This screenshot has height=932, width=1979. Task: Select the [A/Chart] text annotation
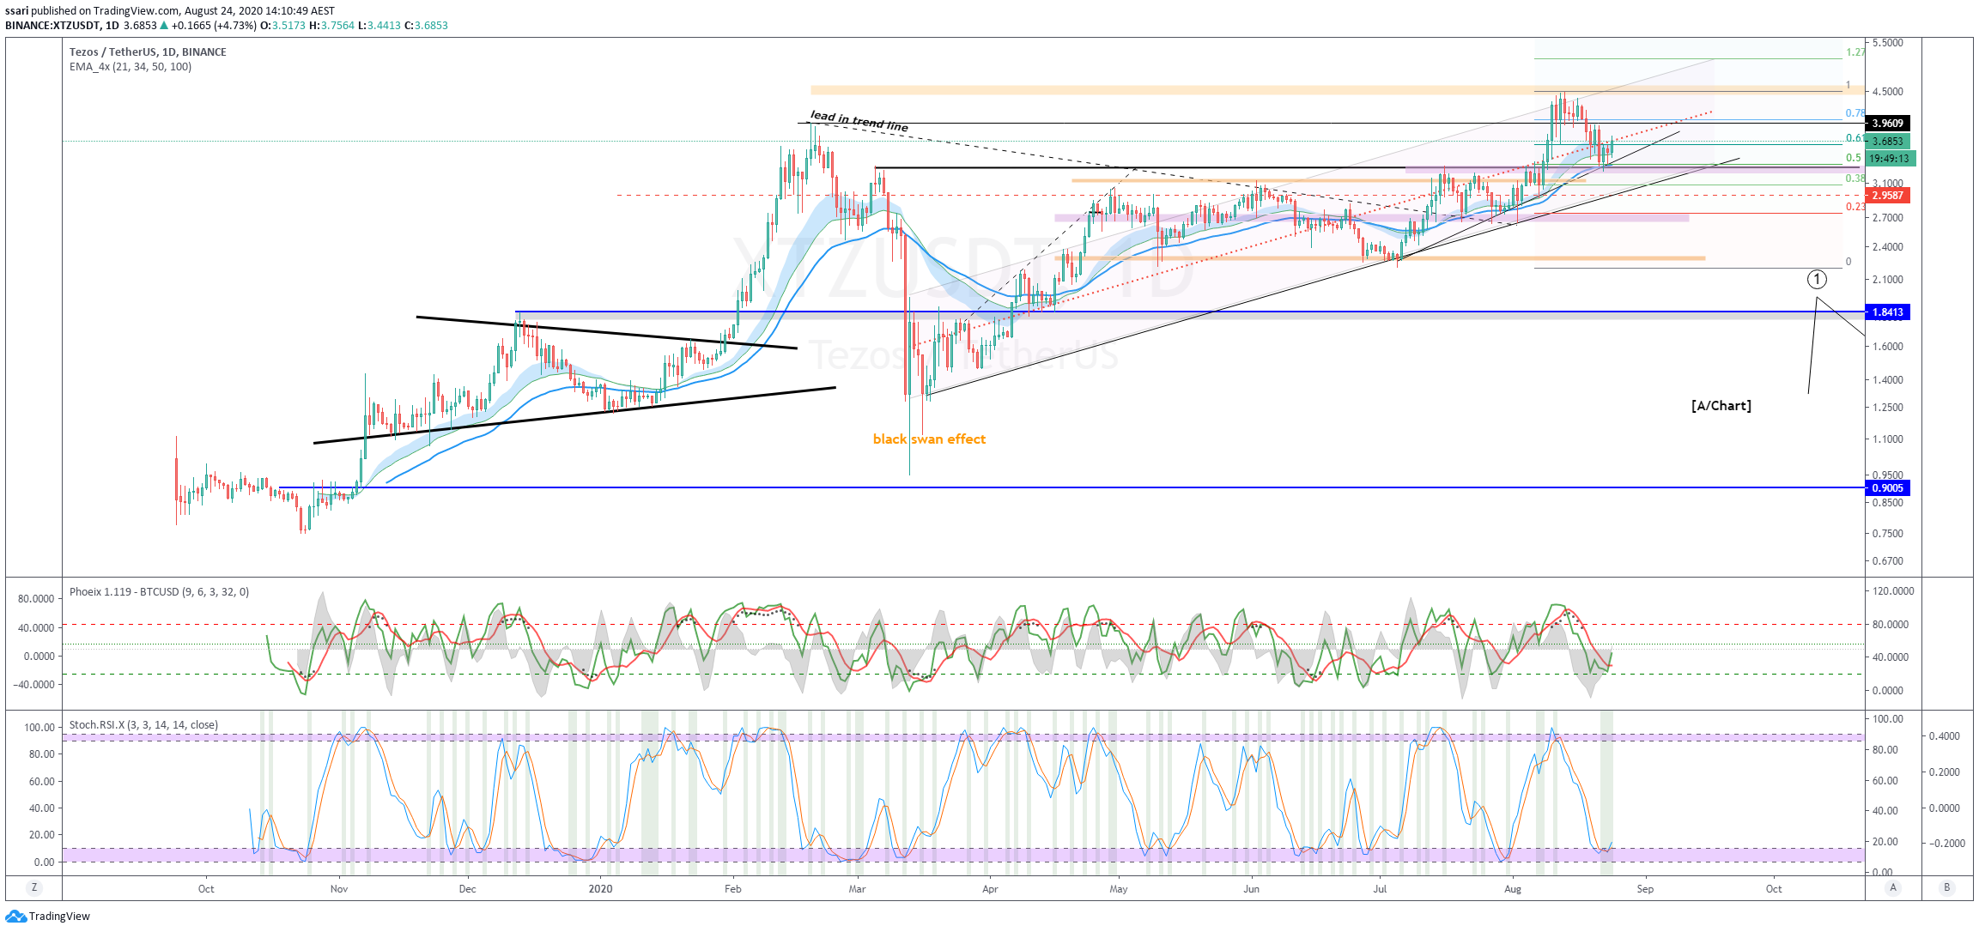click(x=1721, y=406)
